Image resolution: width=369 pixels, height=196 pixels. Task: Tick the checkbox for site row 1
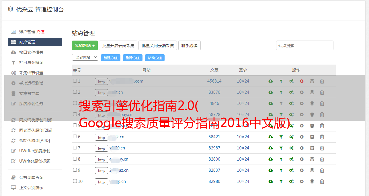(x=75, y=81)
